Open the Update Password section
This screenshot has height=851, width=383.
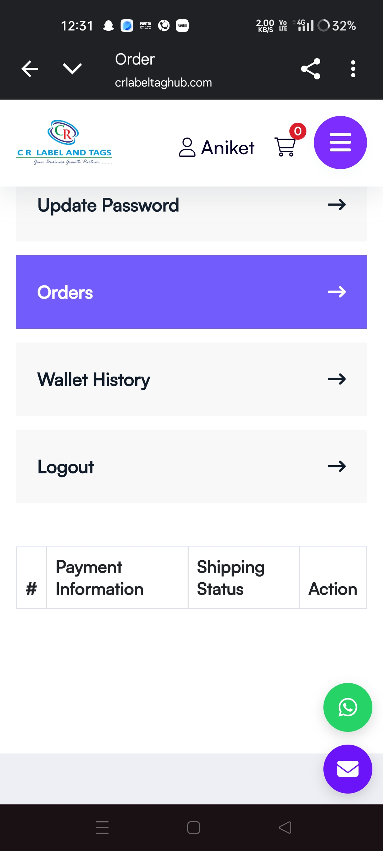click(109, 206)
